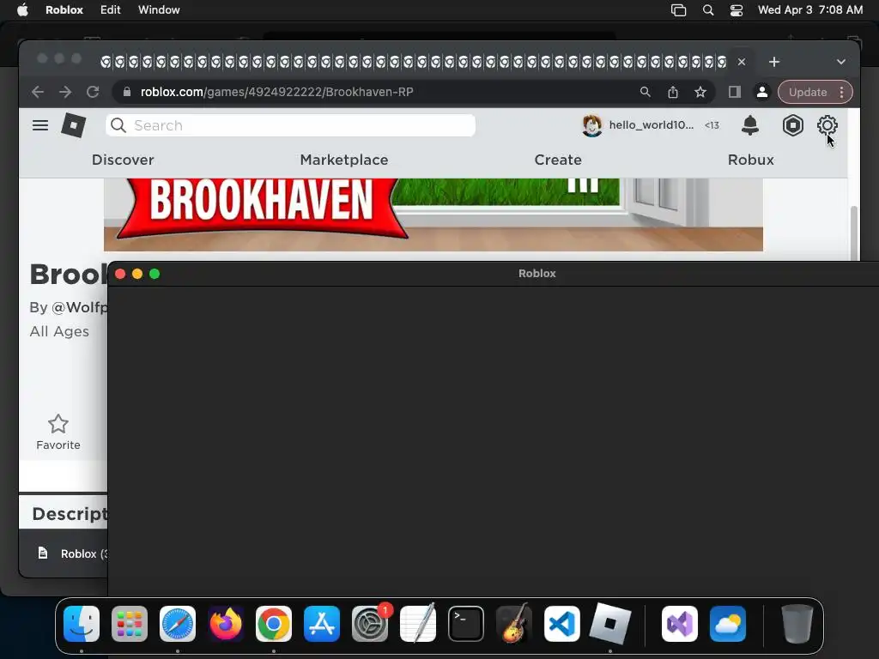Screen dimensions: 879x659
Task: Click the Roblox logo on the website header
Action: 74,125
